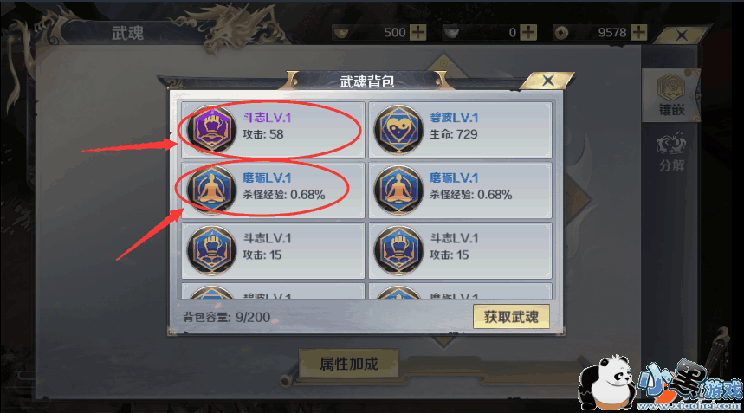Close the 武魂背包 popup window
This screenshot has width=744, height=413.
tap(548, 81)
